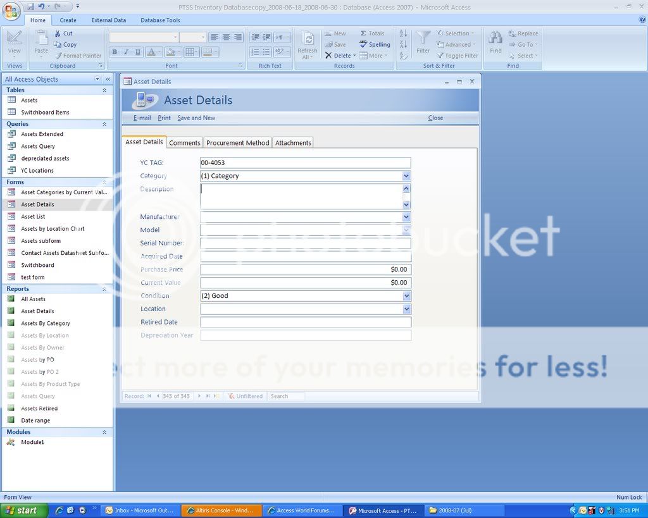The width and height of the screenshot is (648, 518).
Task: Toggle Italic formatting
Action: [126, 52]
